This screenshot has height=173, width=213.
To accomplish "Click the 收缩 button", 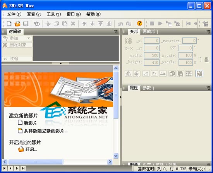I will (x=17, y=59).
